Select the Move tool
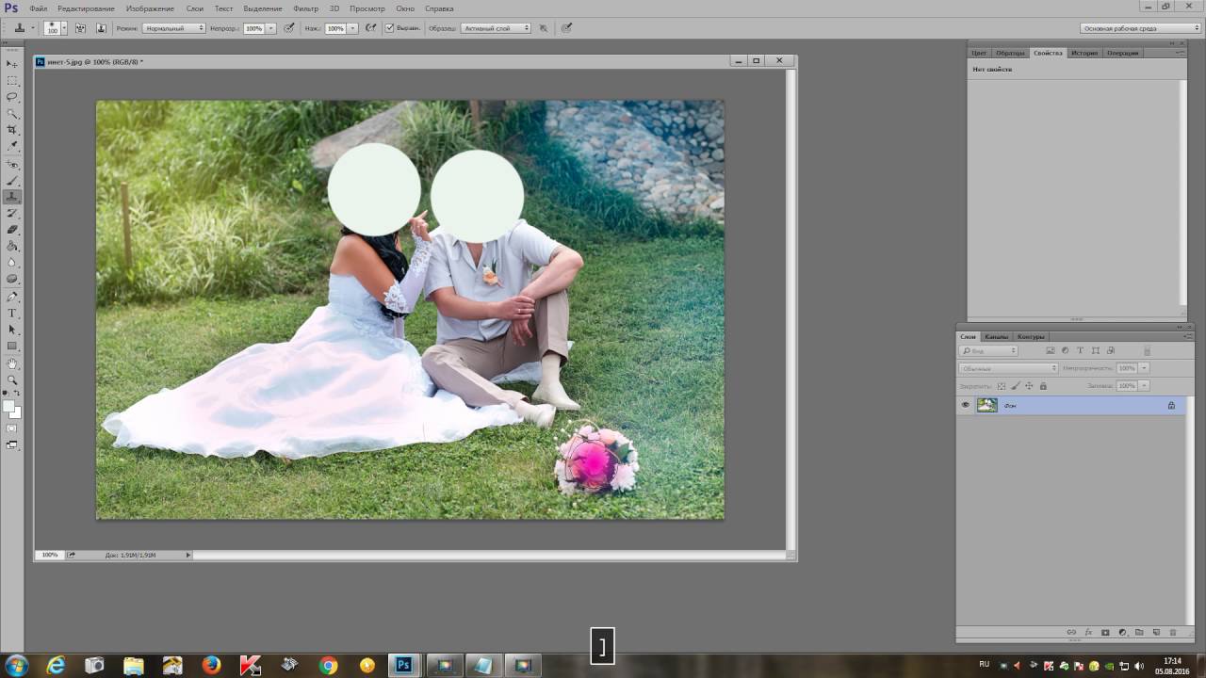1206x678 pixels. tap(12, 64)
